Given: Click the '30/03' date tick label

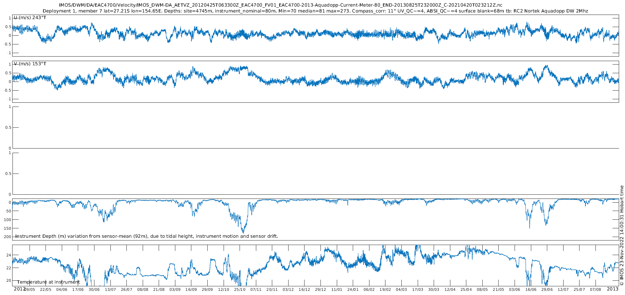Looking at the screenshot, I should point(434,289).
